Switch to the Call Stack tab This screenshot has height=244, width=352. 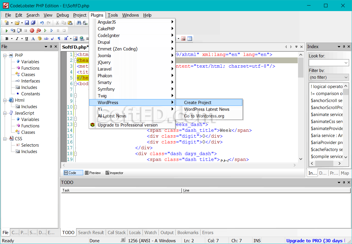[117, 233]
